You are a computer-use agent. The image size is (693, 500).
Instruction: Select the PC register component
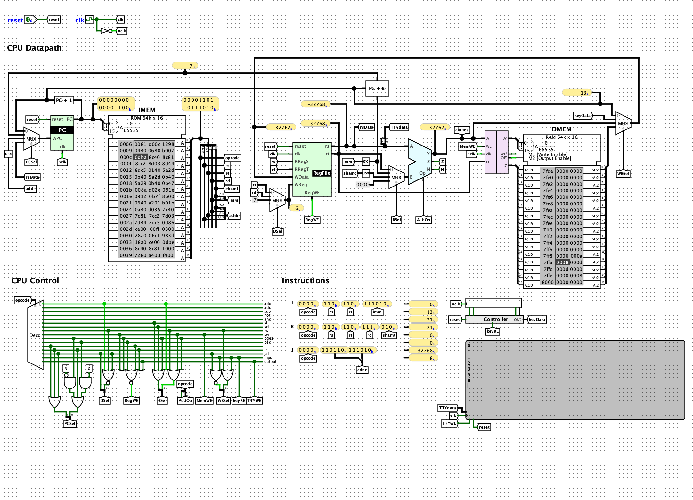(x=62, y=133)
